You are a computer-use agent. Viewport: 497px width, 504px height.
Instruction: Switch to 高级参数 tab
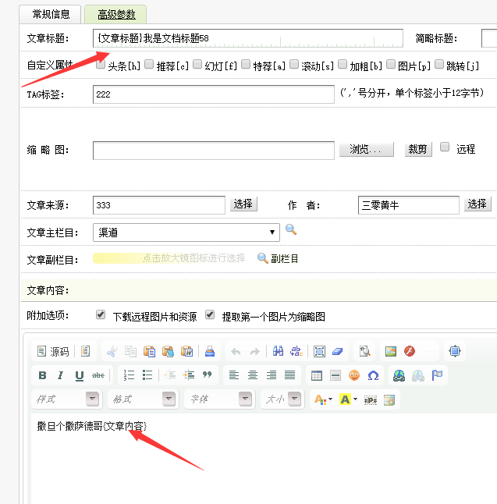[x=116, y=14]
